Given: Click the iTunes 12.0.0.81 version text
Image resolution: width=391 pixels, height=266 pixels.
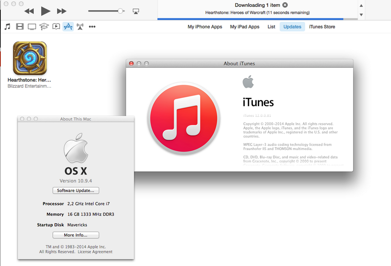Looking at the screenshot, I should coord(257,116).
